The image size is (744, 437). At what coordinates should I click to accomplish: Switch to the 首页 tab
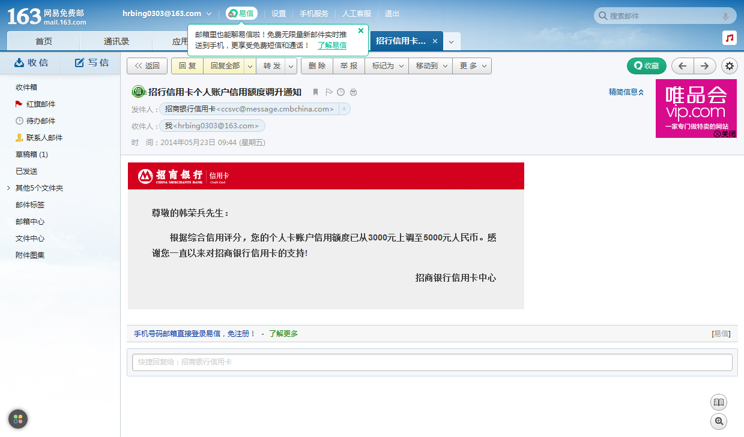coord(44,41)
